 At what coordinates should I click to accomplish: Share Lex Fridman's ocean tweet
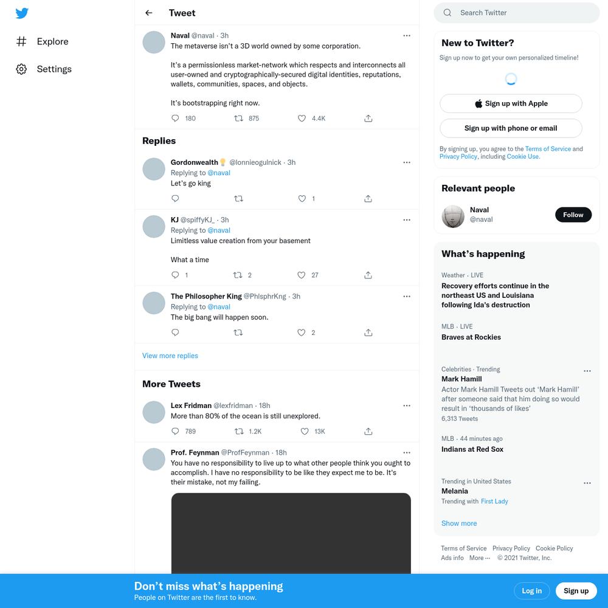click(x=368, y=431)
